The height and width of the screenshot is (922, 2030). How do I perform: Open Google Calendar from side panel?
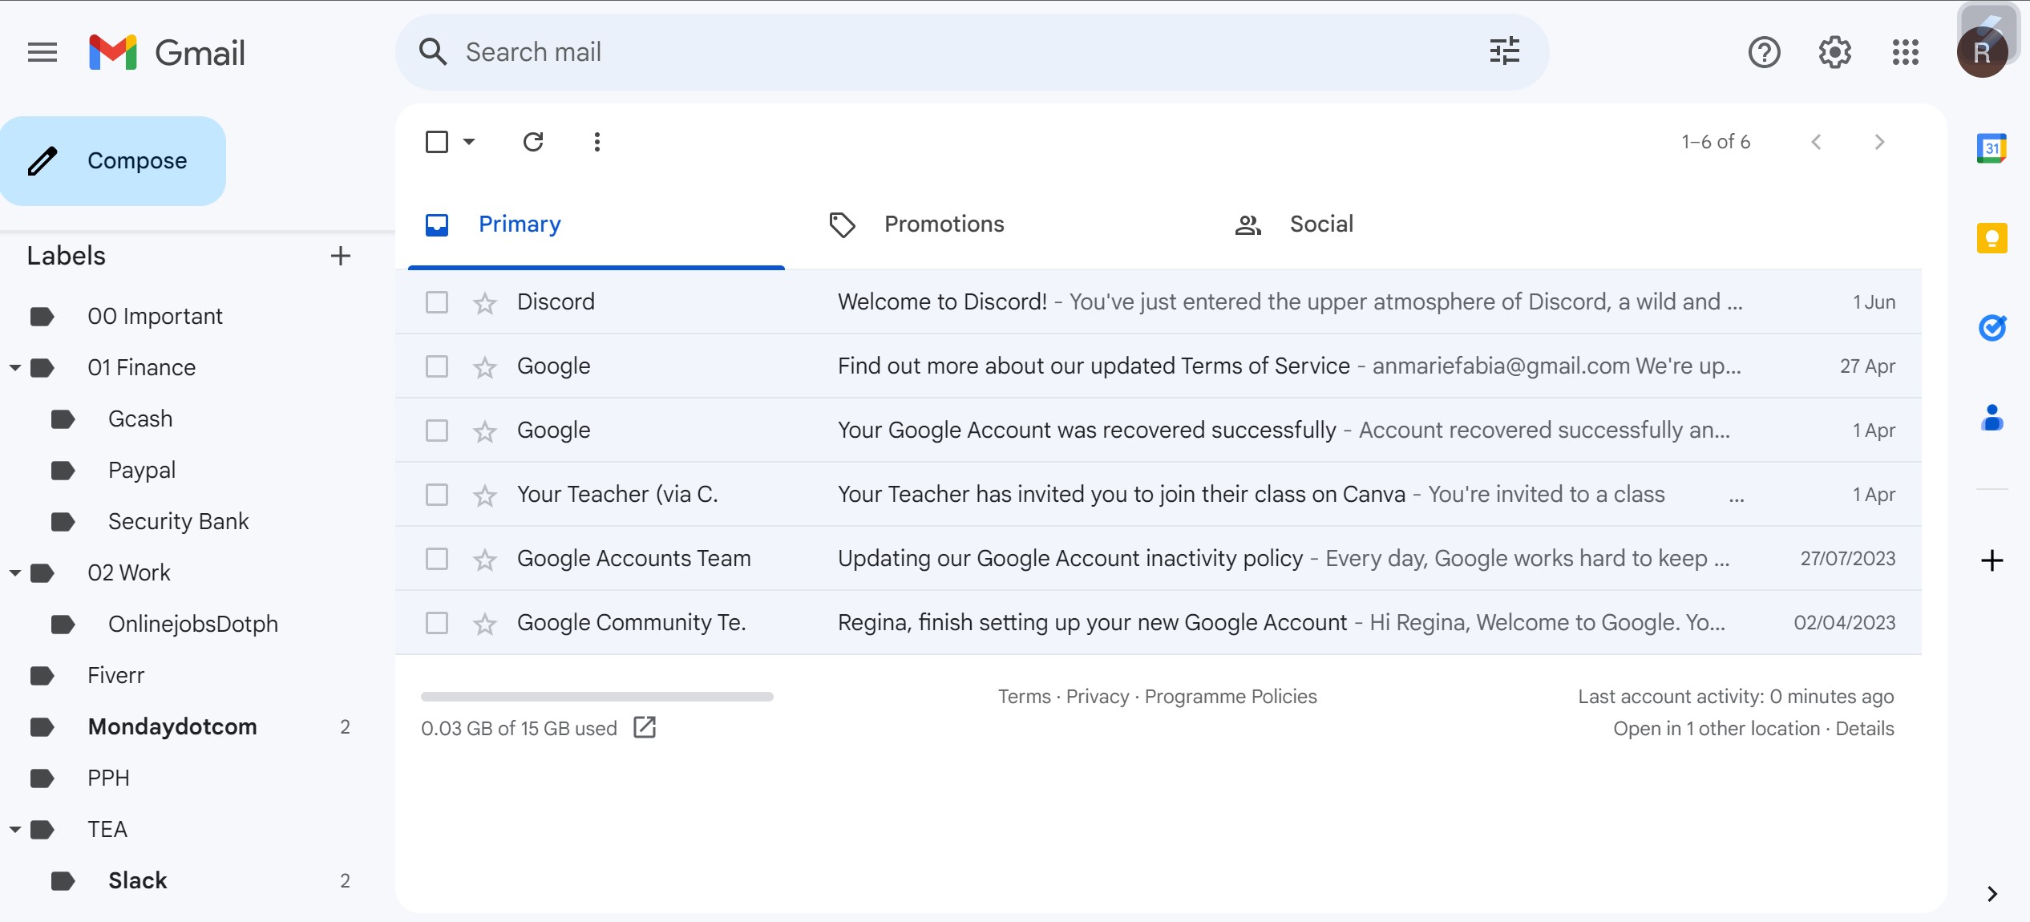click(1992, 148)
